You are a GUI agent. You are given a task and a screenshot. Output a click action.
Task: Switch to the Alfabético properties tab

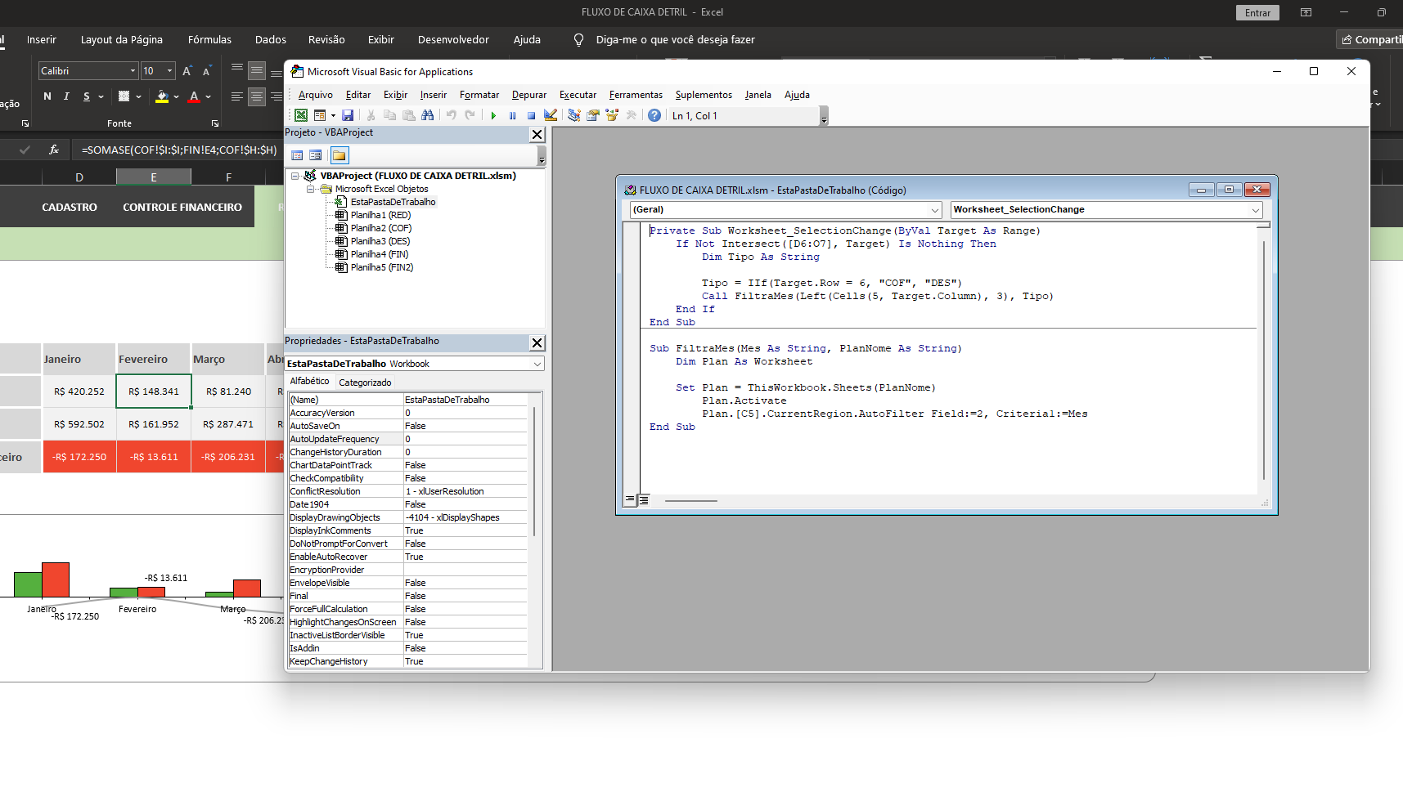[x=309, y=381]
